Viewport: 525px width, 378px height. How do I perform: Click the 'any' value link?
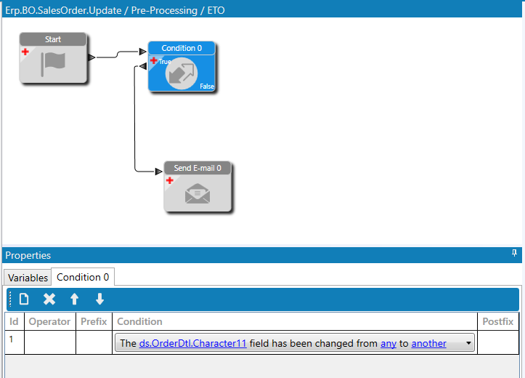click(x=388, y=344)
